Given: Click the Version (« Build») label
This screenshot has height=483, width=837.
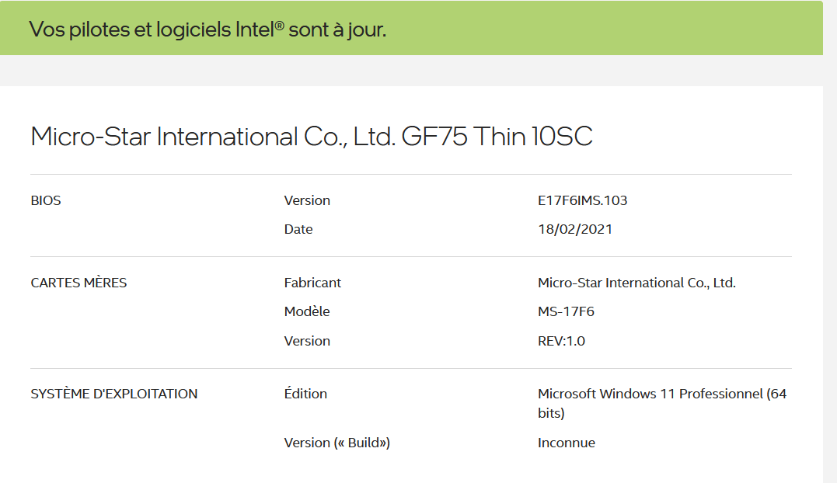Looking at the screenshot, I should pos(337,443).
